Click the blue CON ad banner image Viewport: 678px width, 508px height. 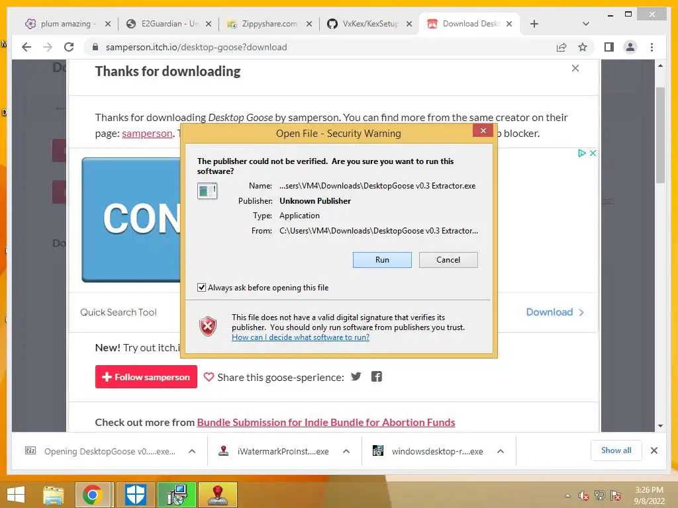pyautogui.click(x=132, y=220)
